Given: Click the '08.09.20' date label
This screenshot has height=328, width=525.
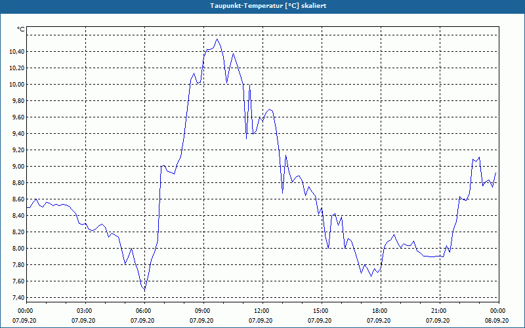Looking at the screenshot, I should click(497, 320).
